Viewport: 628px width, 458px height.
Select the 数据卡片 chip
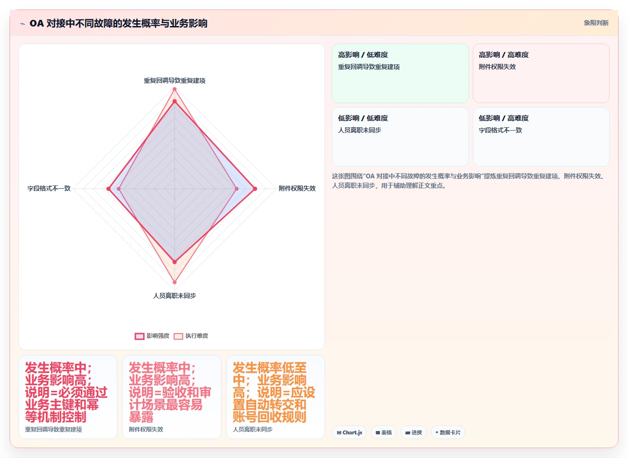pos(448,432)
